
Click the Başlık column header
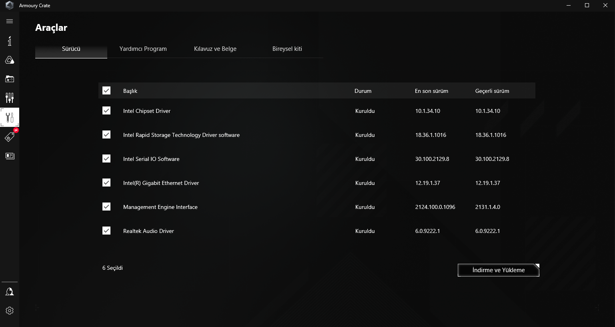click(130, 91)
